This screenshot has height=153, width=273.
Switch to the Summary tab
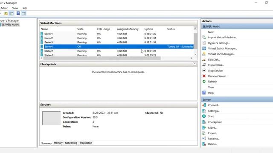coord(46,143)
